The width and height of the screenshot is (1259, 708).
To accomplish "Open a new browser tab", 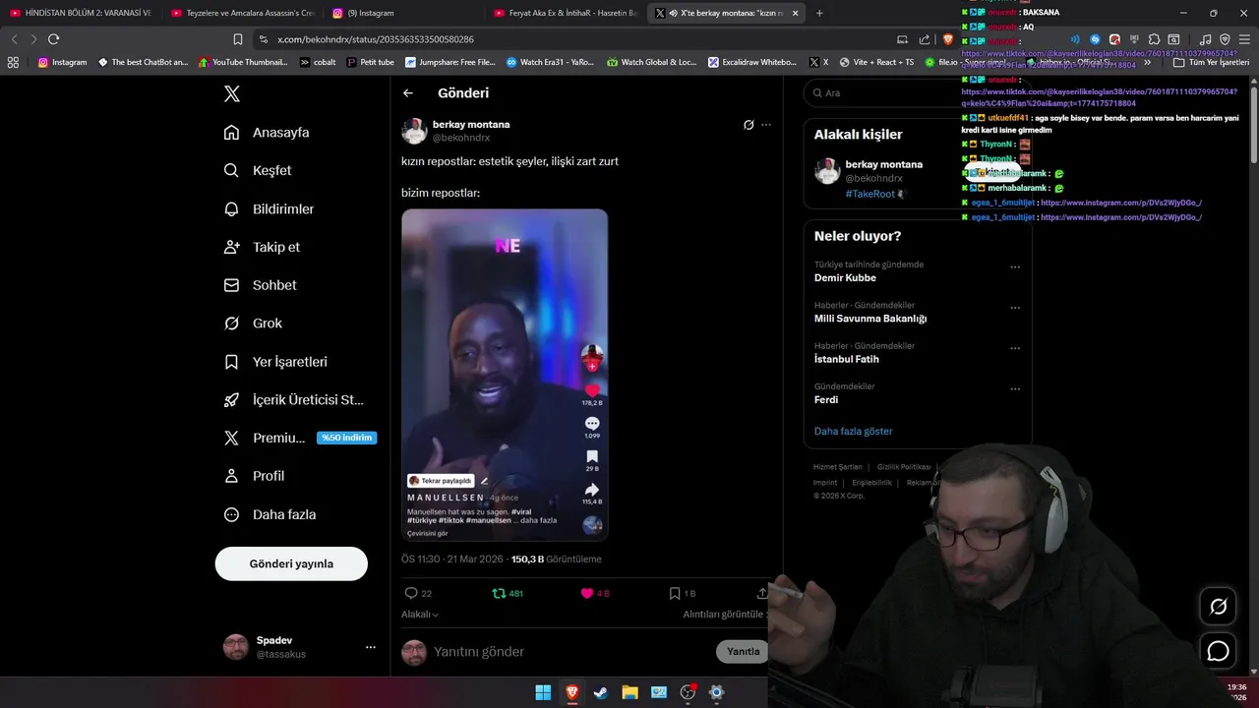I will 819,13.
